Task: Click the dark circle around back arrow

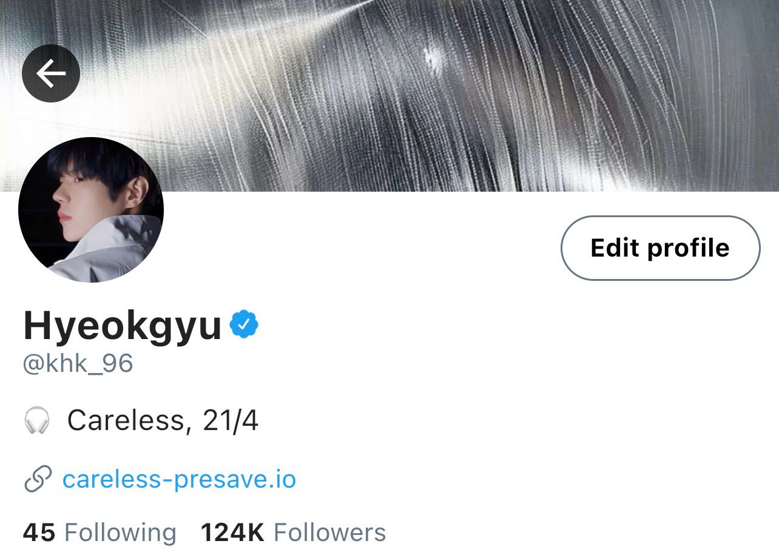Action: pos(51,73)
